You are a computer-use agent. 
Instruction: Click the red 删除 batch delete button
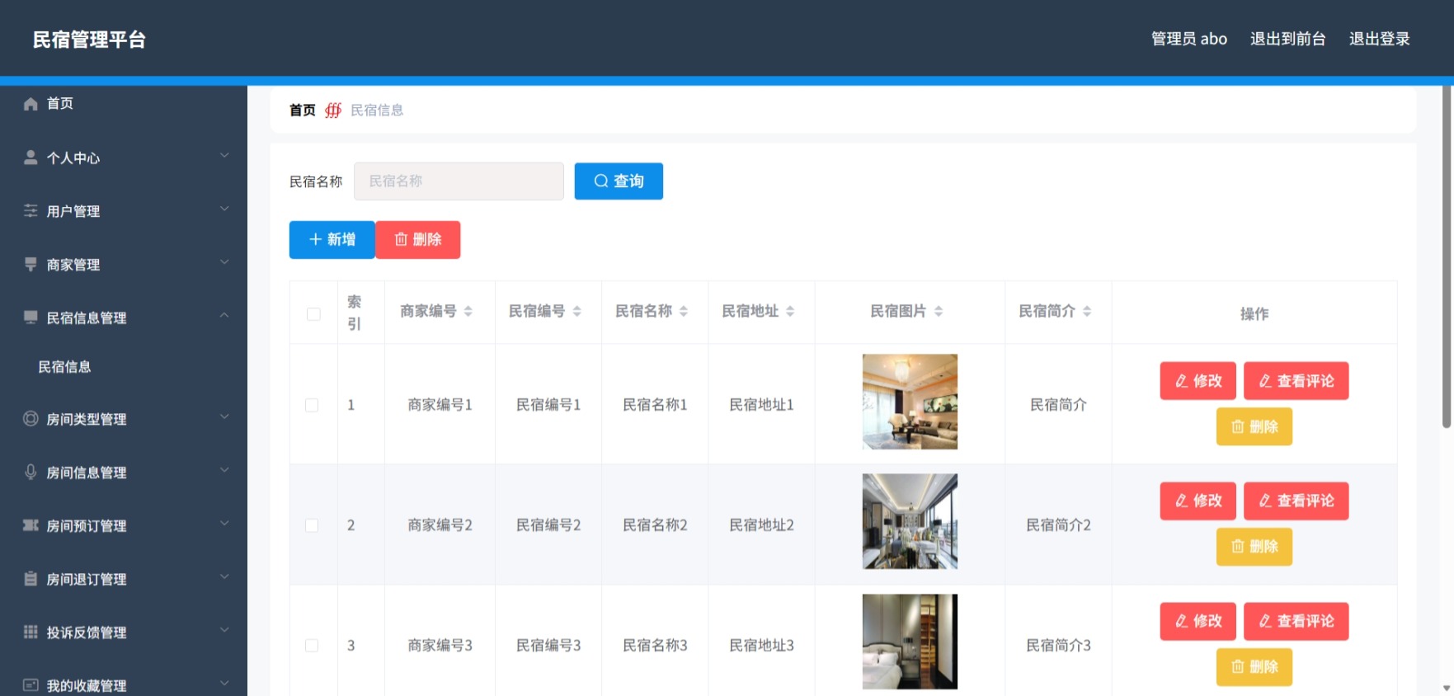click(418, 240)
